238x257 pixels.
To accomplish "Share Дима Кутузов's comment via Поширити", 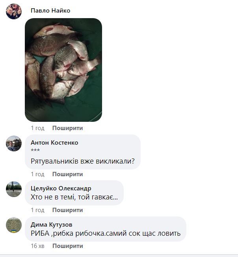I will pos(68,246).
